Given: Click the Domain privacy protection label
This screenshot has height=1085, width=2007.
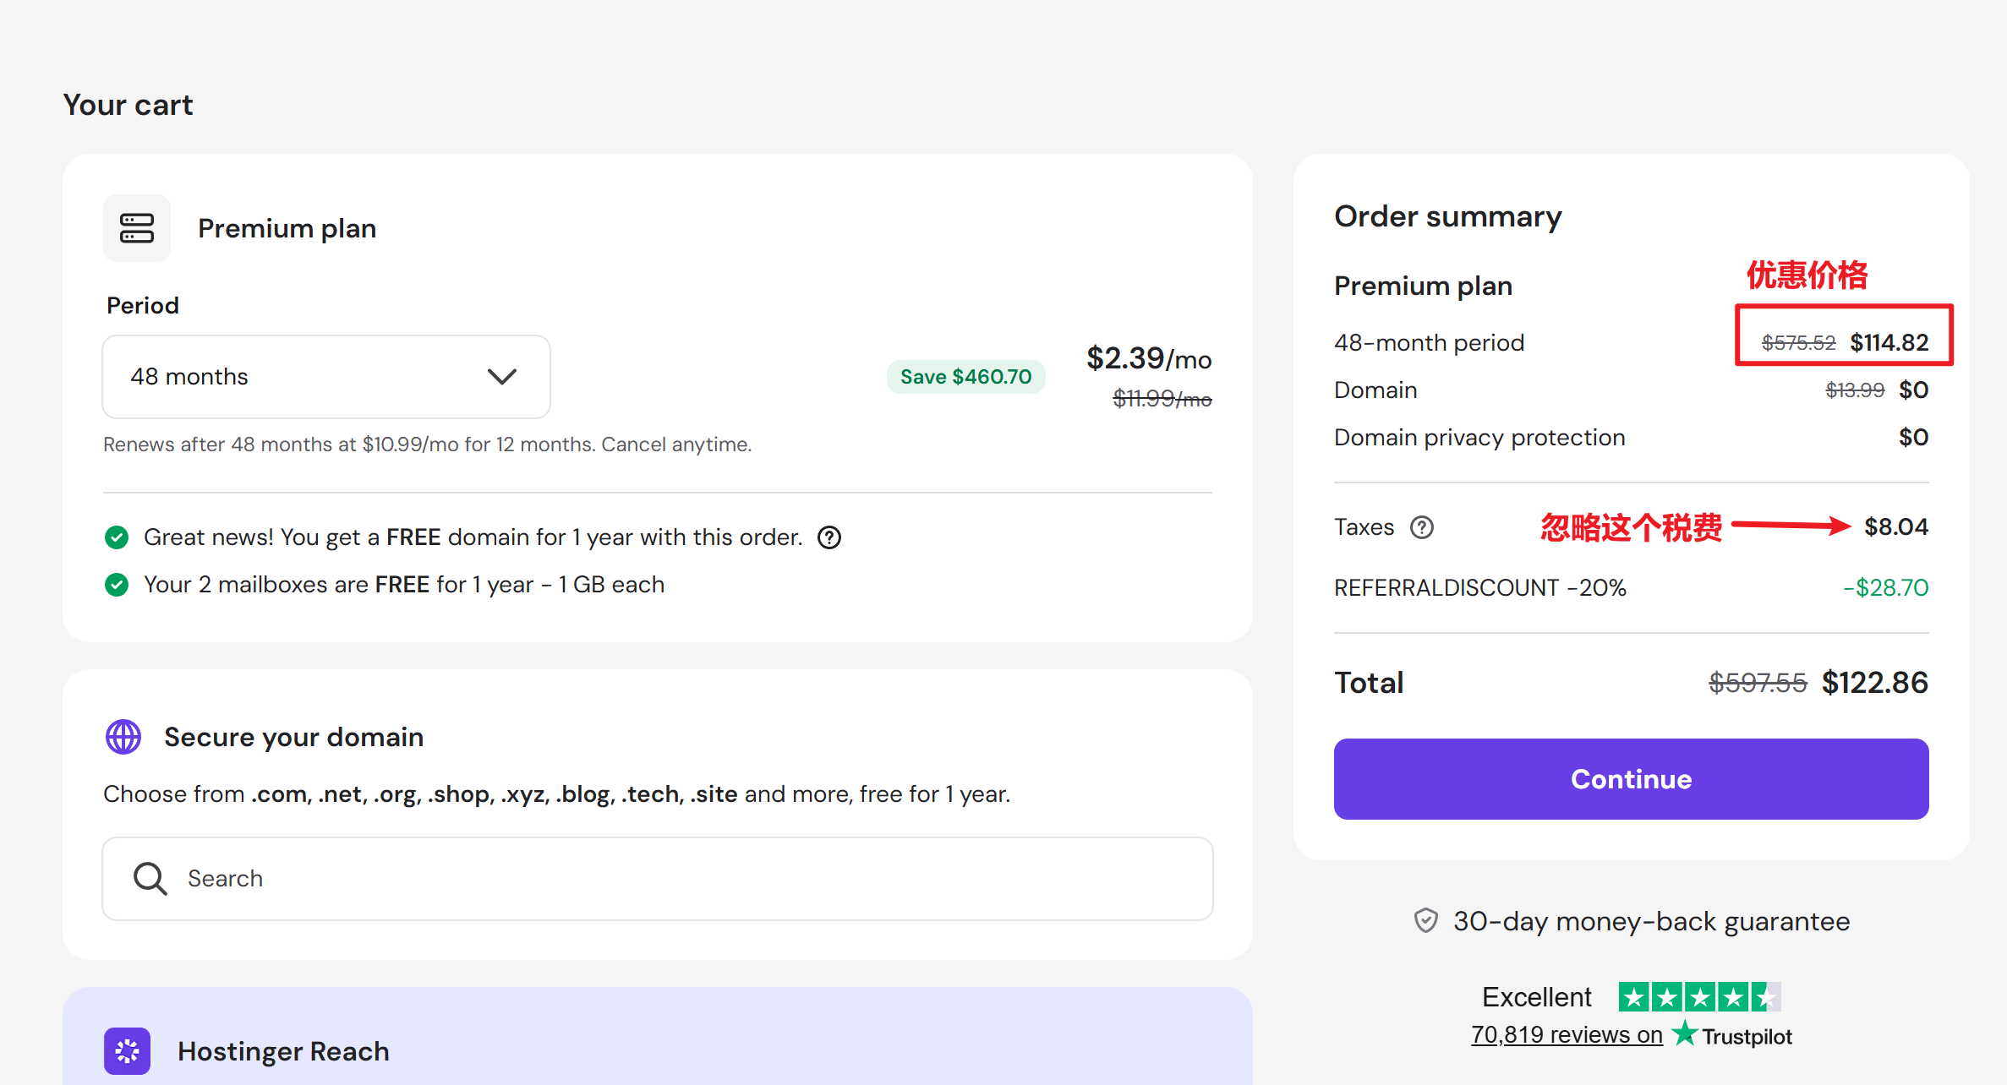Looking at the screenshot, I should click(1479, 438).
